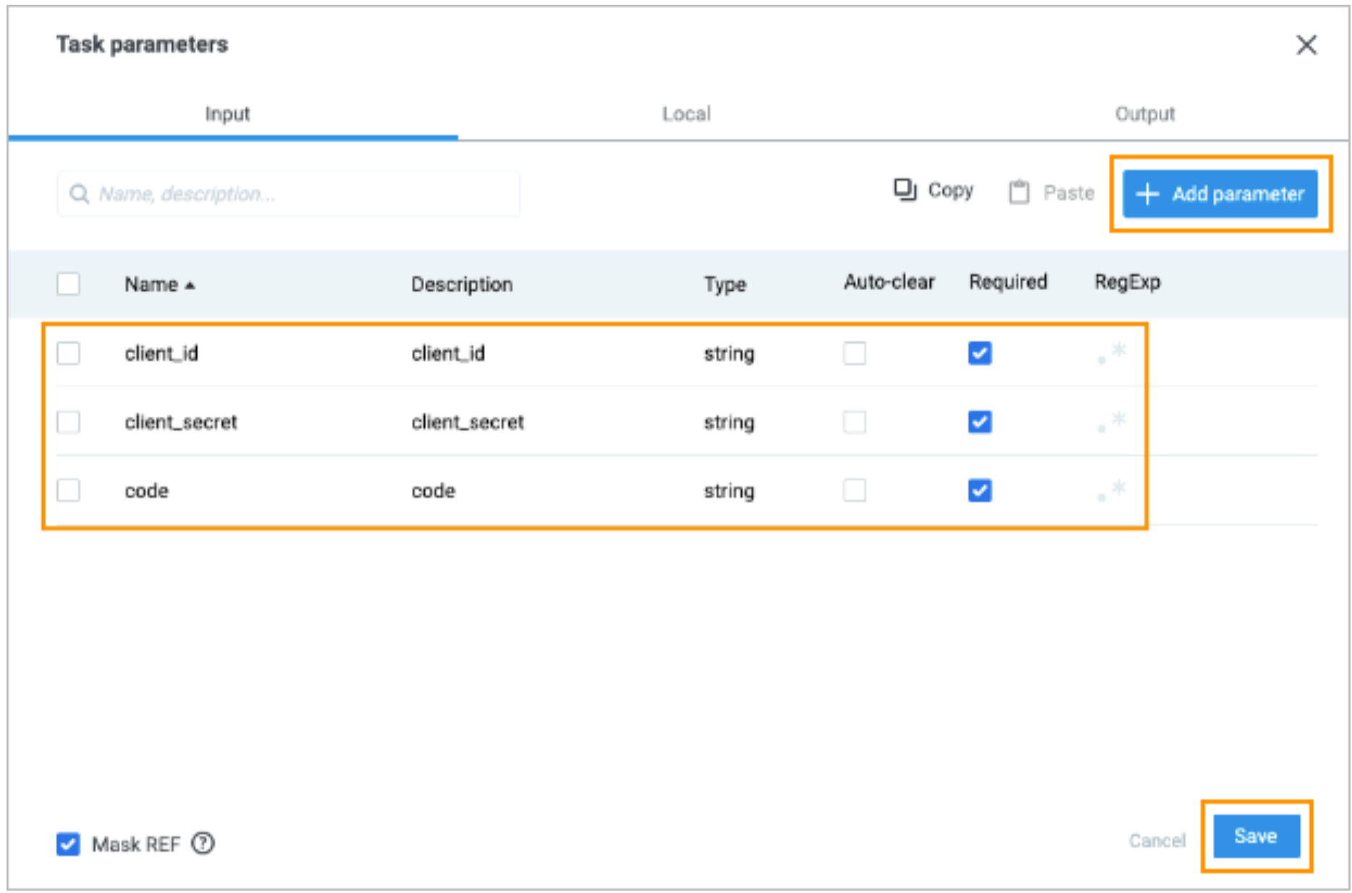
Task: Click the RegExp column header
Action: pos(1128,282)
